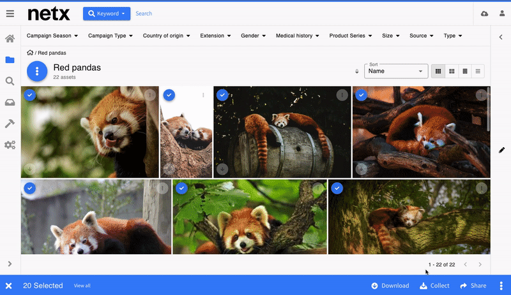Open the user profile icon
Screen dimensions: 511x295
(x=502, y=13)
